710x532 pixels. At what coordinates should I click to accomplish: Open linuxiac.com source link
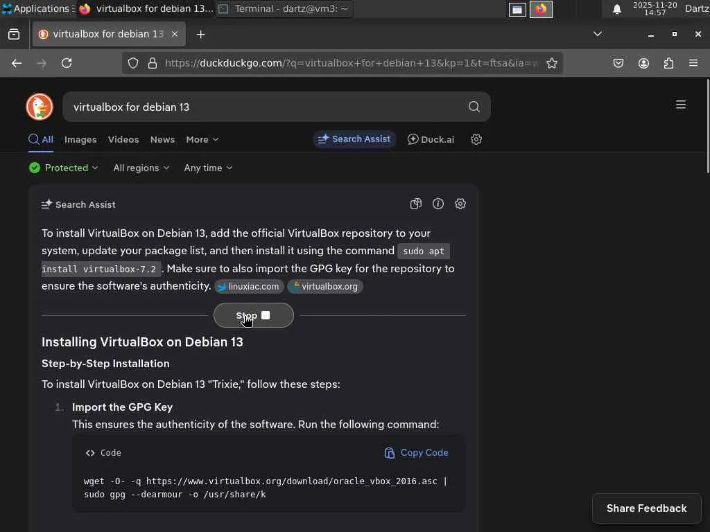point(249,286)
